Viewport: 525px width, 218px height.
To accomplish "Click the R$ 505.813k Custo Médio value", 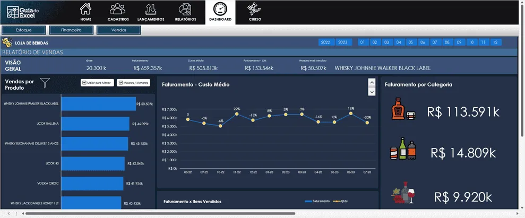I will (203, 68).
